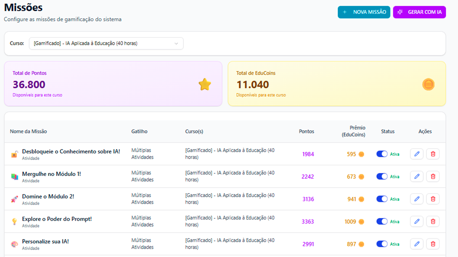Click the Delete icon for 'Domine o Módulo 2!'
Viewport: 458px width, 257px height.
[433, 199]
